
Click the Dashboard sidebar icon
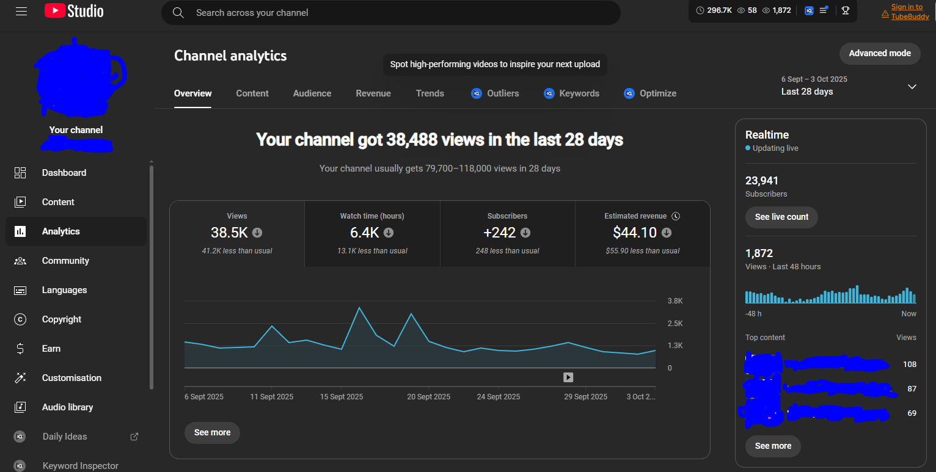pos(20,173)
